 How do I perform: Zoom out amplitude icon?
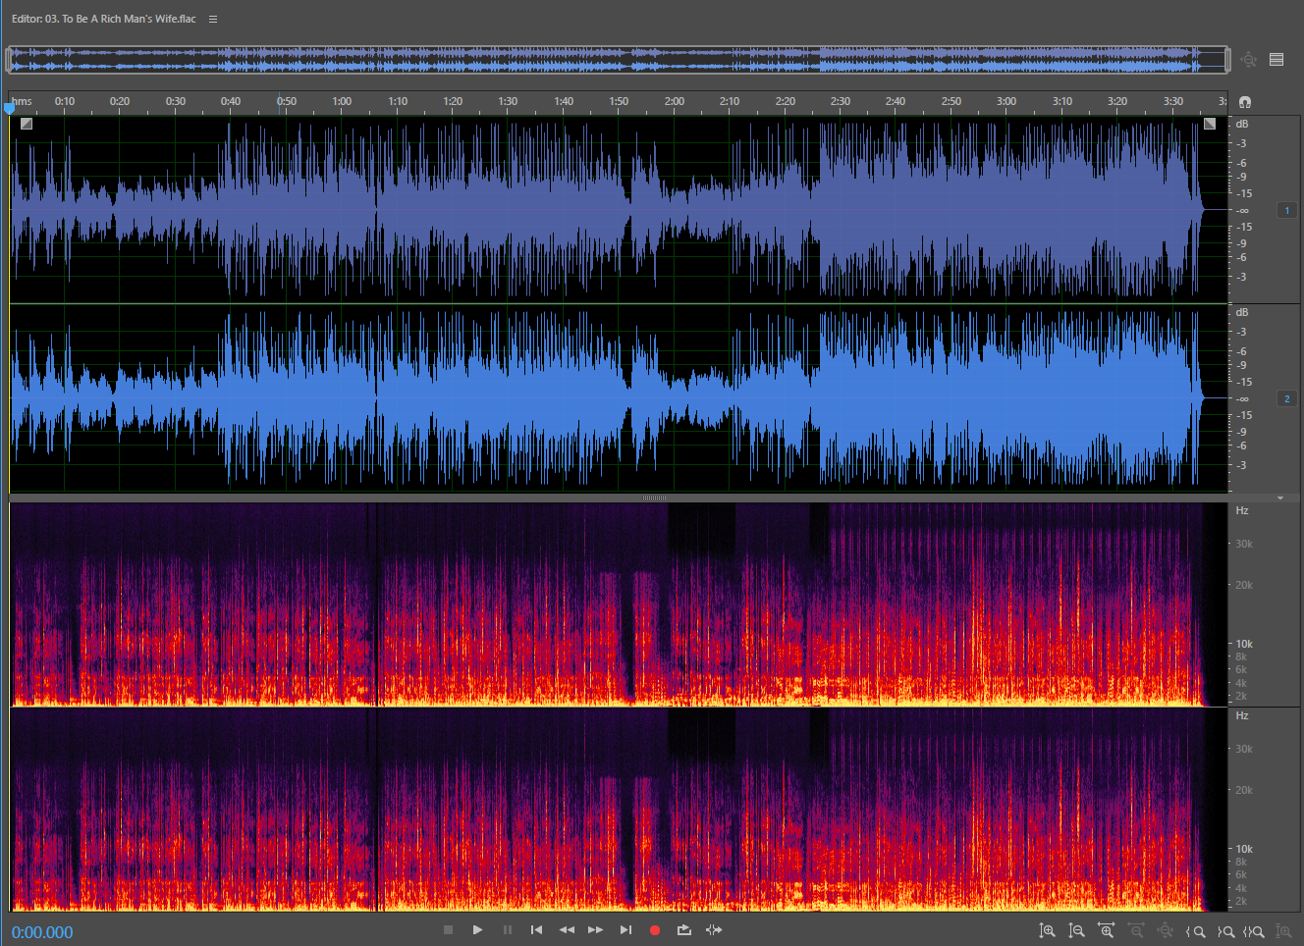(1076, 931)
